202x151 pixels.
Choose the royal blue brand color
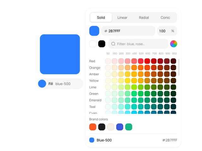pyautogui.click(x=120, y=127)
